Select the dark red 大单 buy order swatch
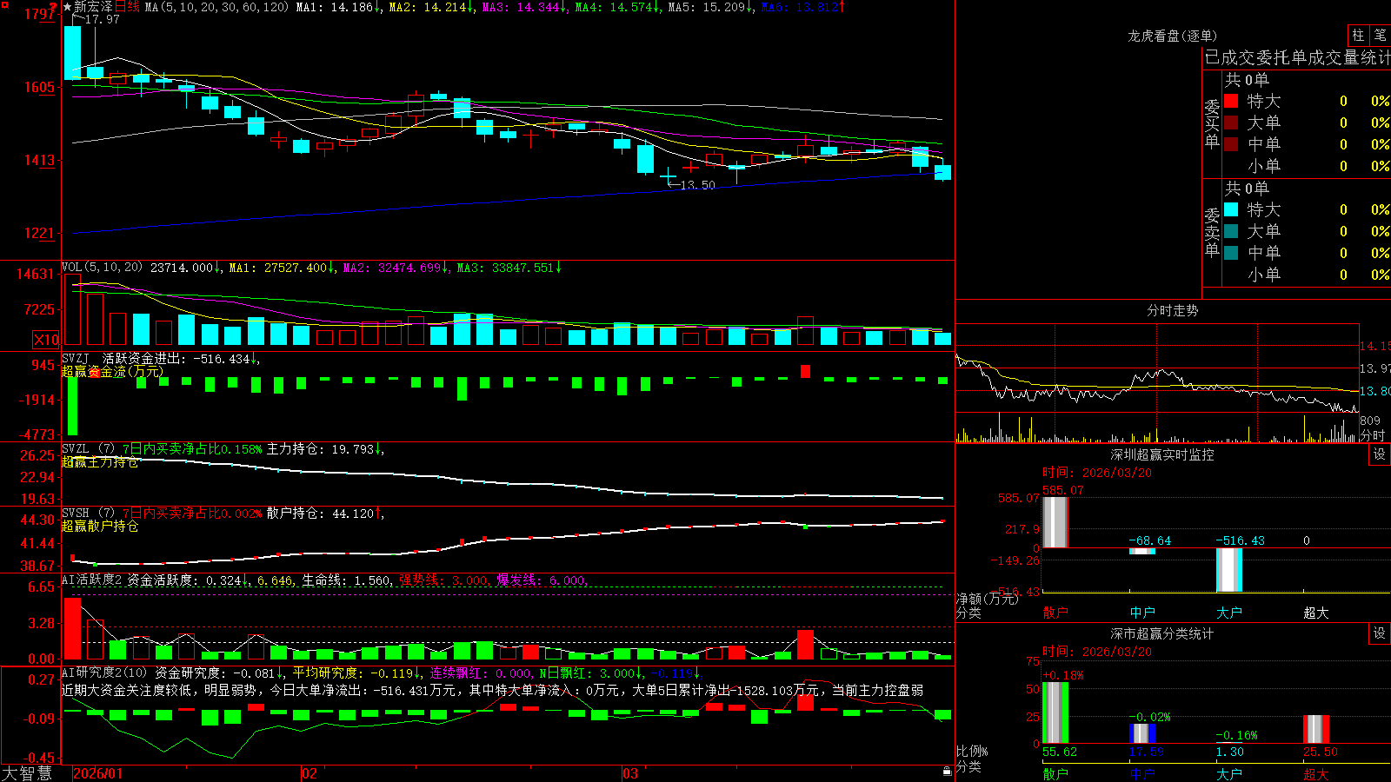This screenshot has width=1391, height=782. pos(1231,123)
